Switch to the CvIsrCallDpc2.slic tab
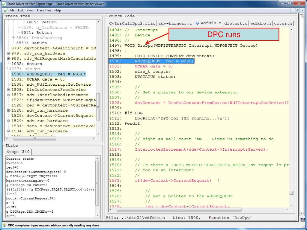Viewport: 307px width, 230px height. pos(132,23)
